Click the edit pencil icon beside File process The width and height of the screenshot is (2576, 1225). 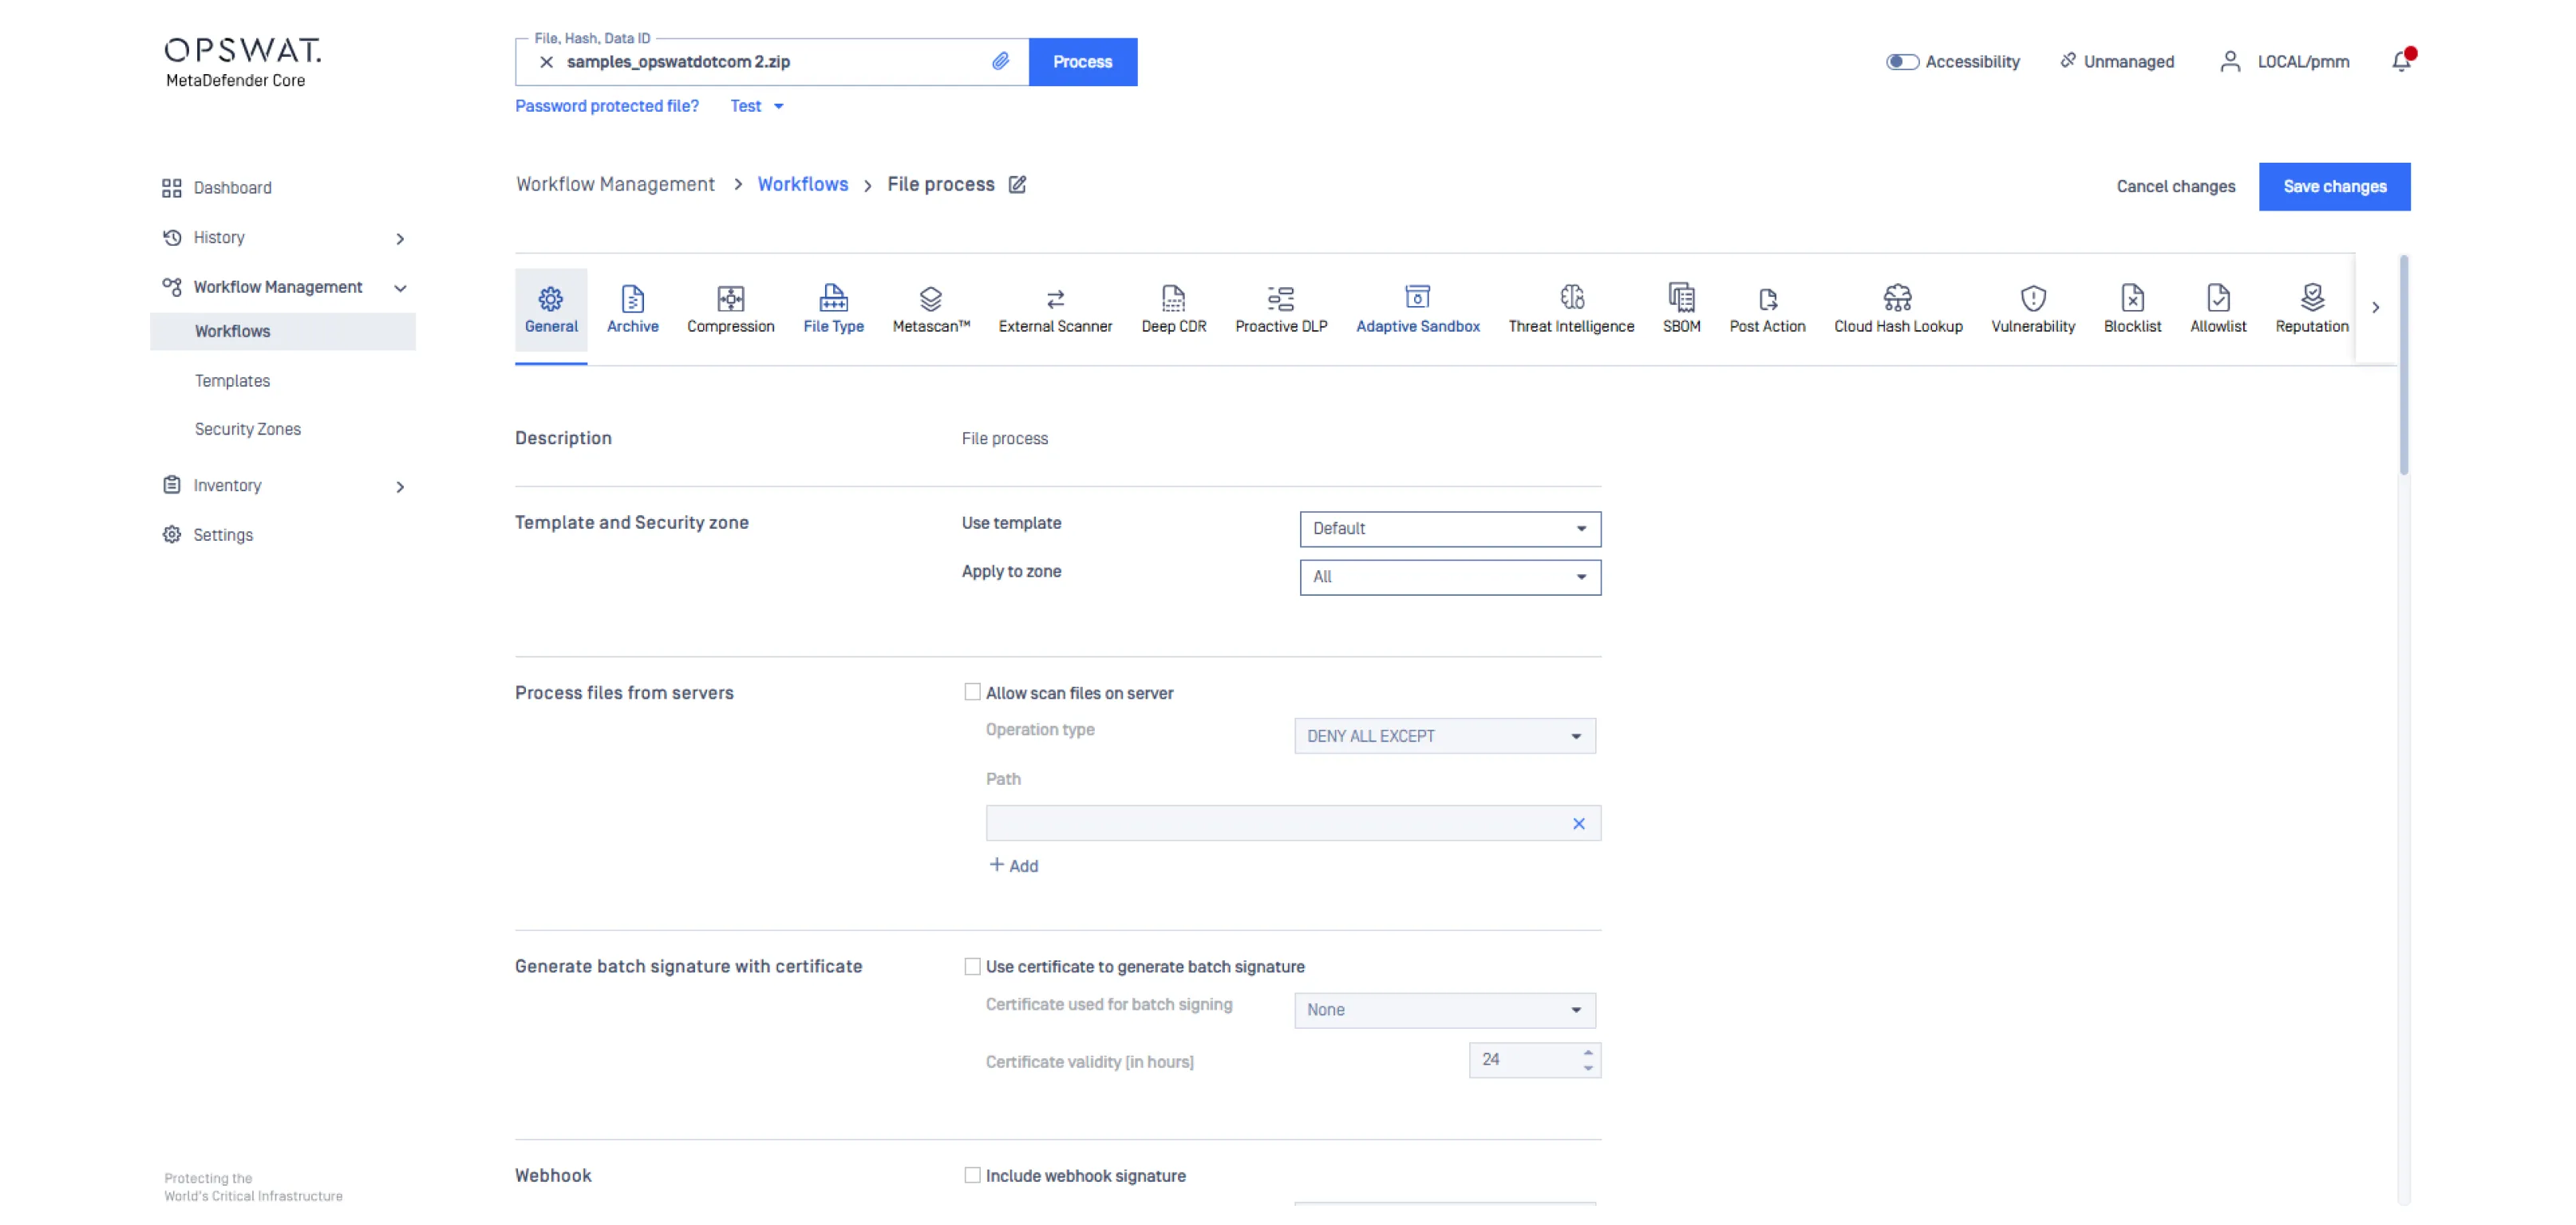point(1017,184)
